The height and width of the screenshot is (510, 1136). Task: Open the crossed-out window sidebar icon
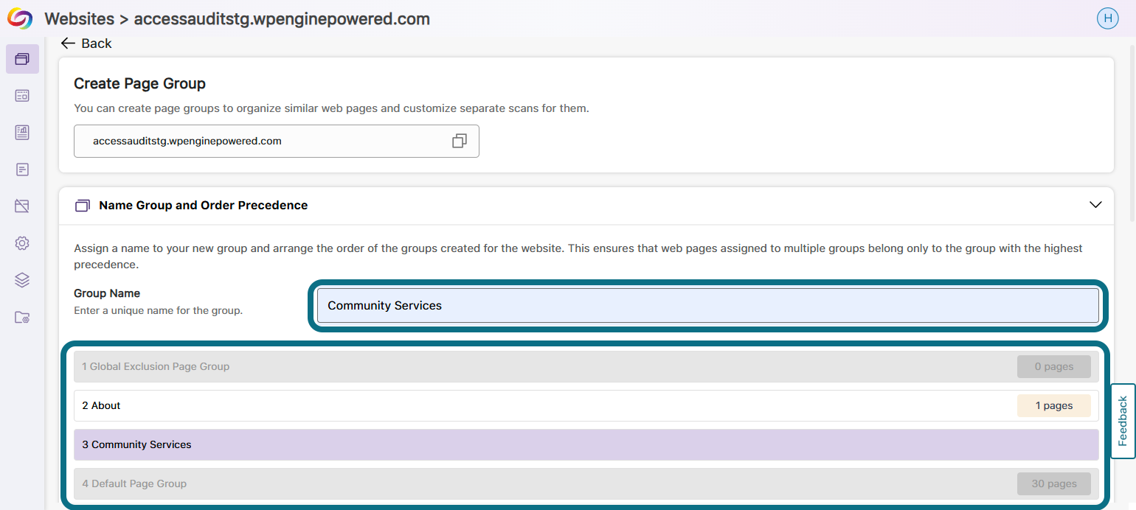pos(22,206)
